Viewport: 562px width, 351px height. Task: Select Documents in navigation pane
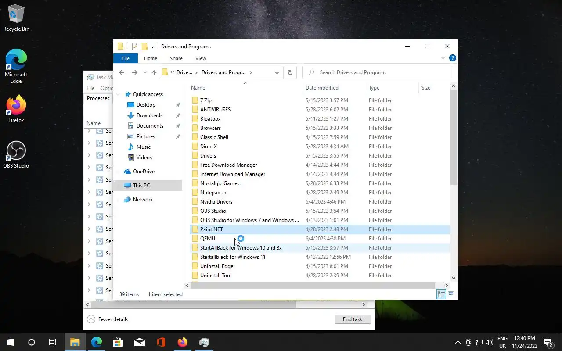pyautogui.click(x=150, y=126)
